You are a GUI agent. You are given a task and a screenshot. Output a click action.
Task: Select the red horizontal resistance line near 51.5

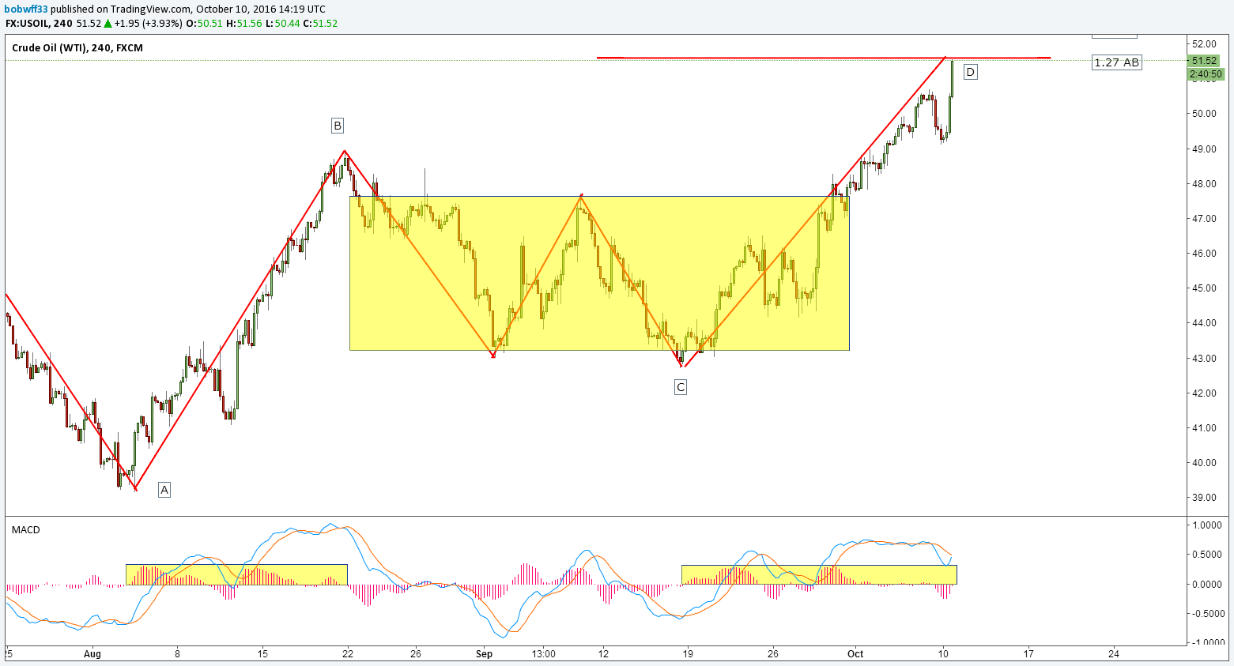click(x=824, y=58)
